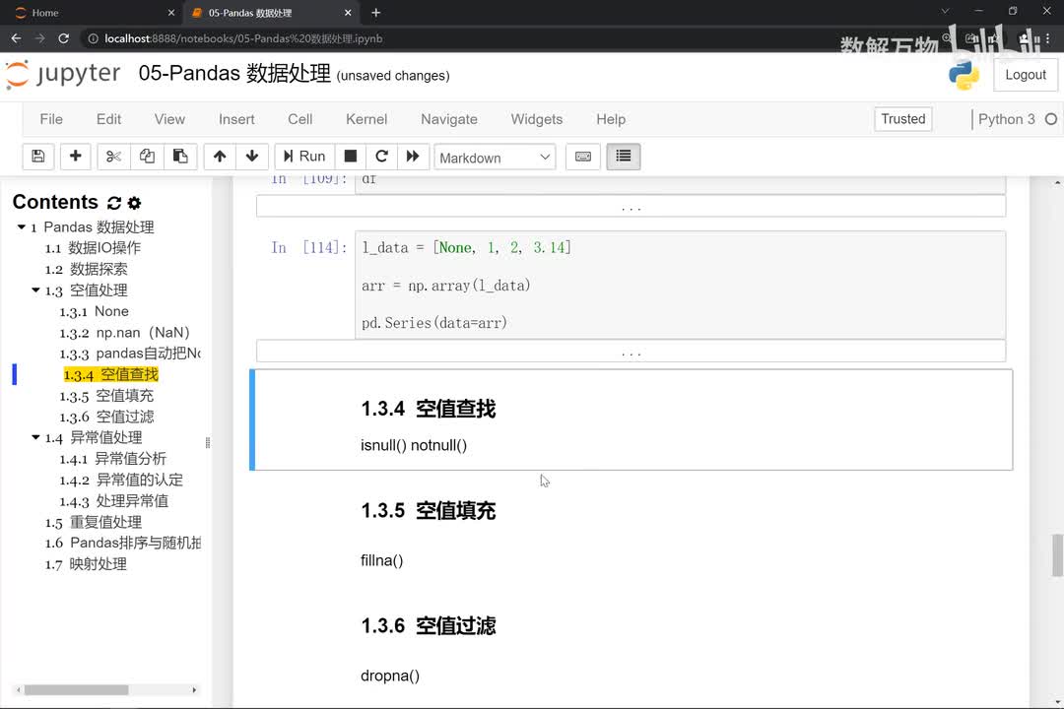The image size is (1064, 709).
Task: Save the notebook with floppy disk icon
Action: [38, 157]
